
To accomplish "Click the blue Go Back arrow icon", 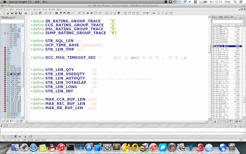I will pyautogui.click(x=88, y=13).
